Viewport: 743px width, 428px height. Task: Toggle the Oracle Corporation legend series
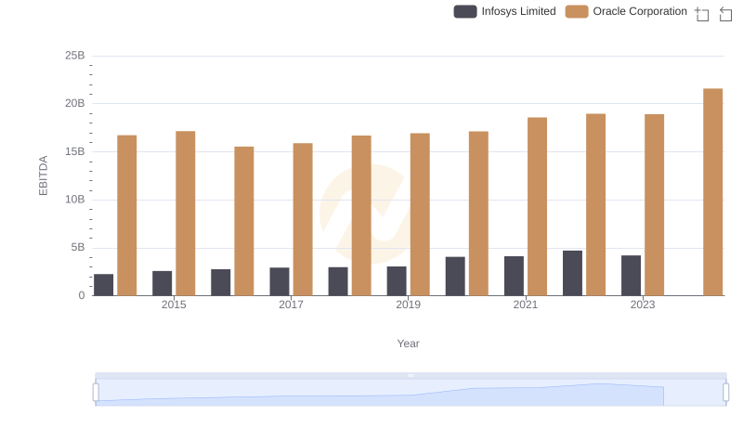[626, 11]
